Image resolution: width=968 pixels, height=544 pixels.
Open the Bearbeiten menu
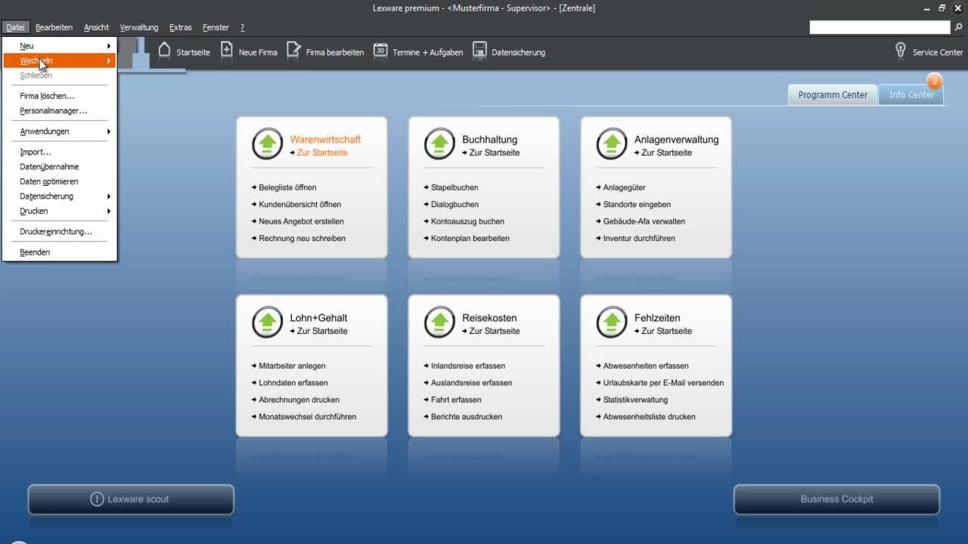[54, 27]
